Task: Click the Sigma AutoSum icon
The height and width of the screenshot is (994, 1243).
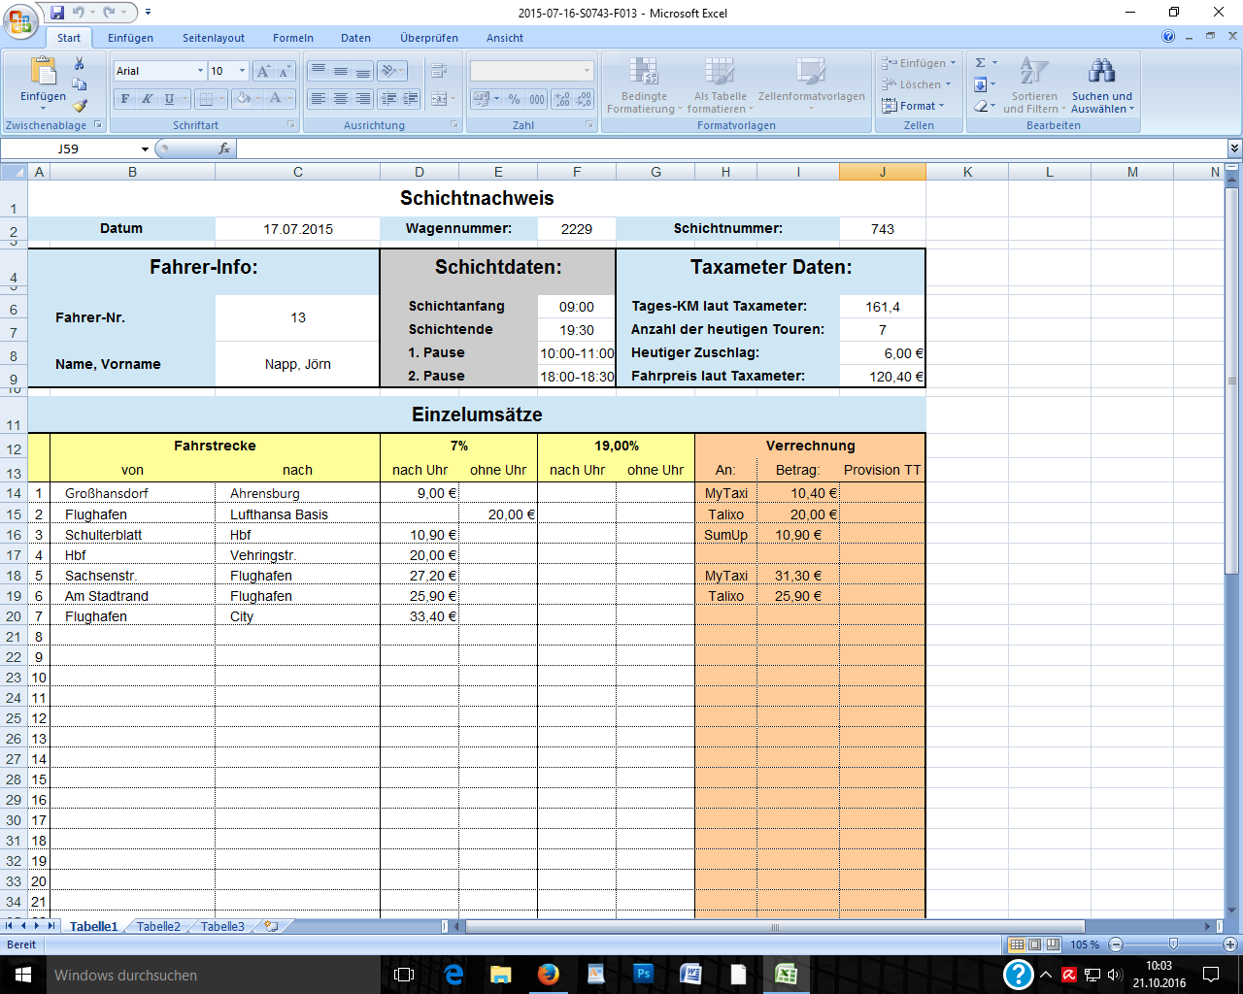Action: point(981,63)
